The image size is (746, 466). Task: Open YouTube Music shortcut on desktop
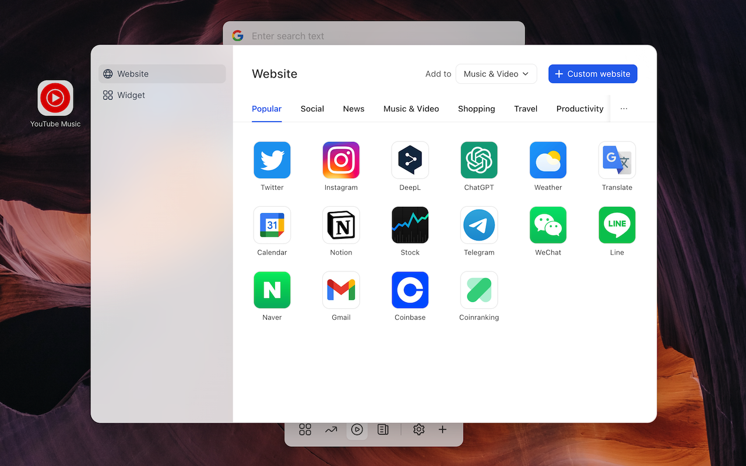pos(55,98)
